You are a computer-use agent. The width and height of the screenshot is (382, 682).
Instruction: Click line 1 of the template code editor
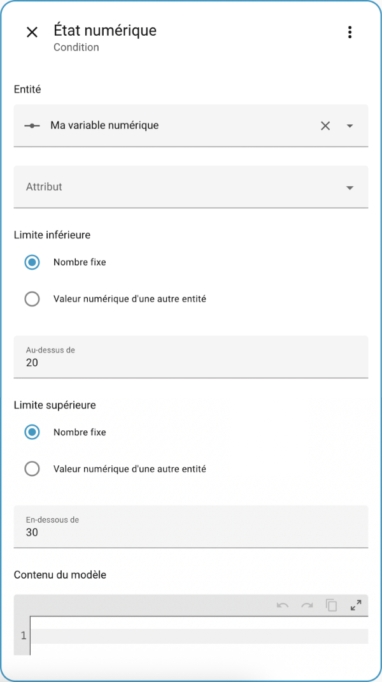(199, 636)
